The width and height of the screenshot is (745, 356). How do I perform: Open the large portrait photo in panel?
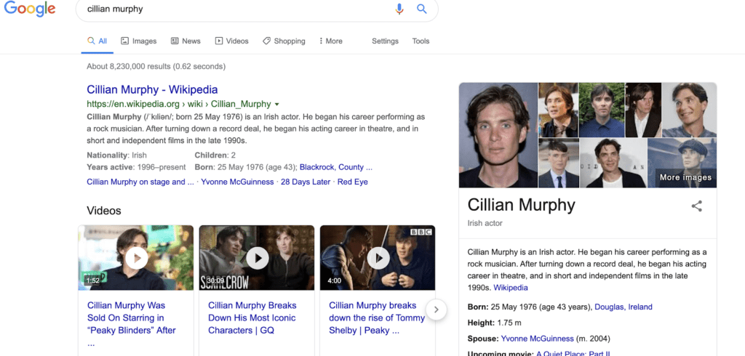pyautogui.click(x=498, y=135)
